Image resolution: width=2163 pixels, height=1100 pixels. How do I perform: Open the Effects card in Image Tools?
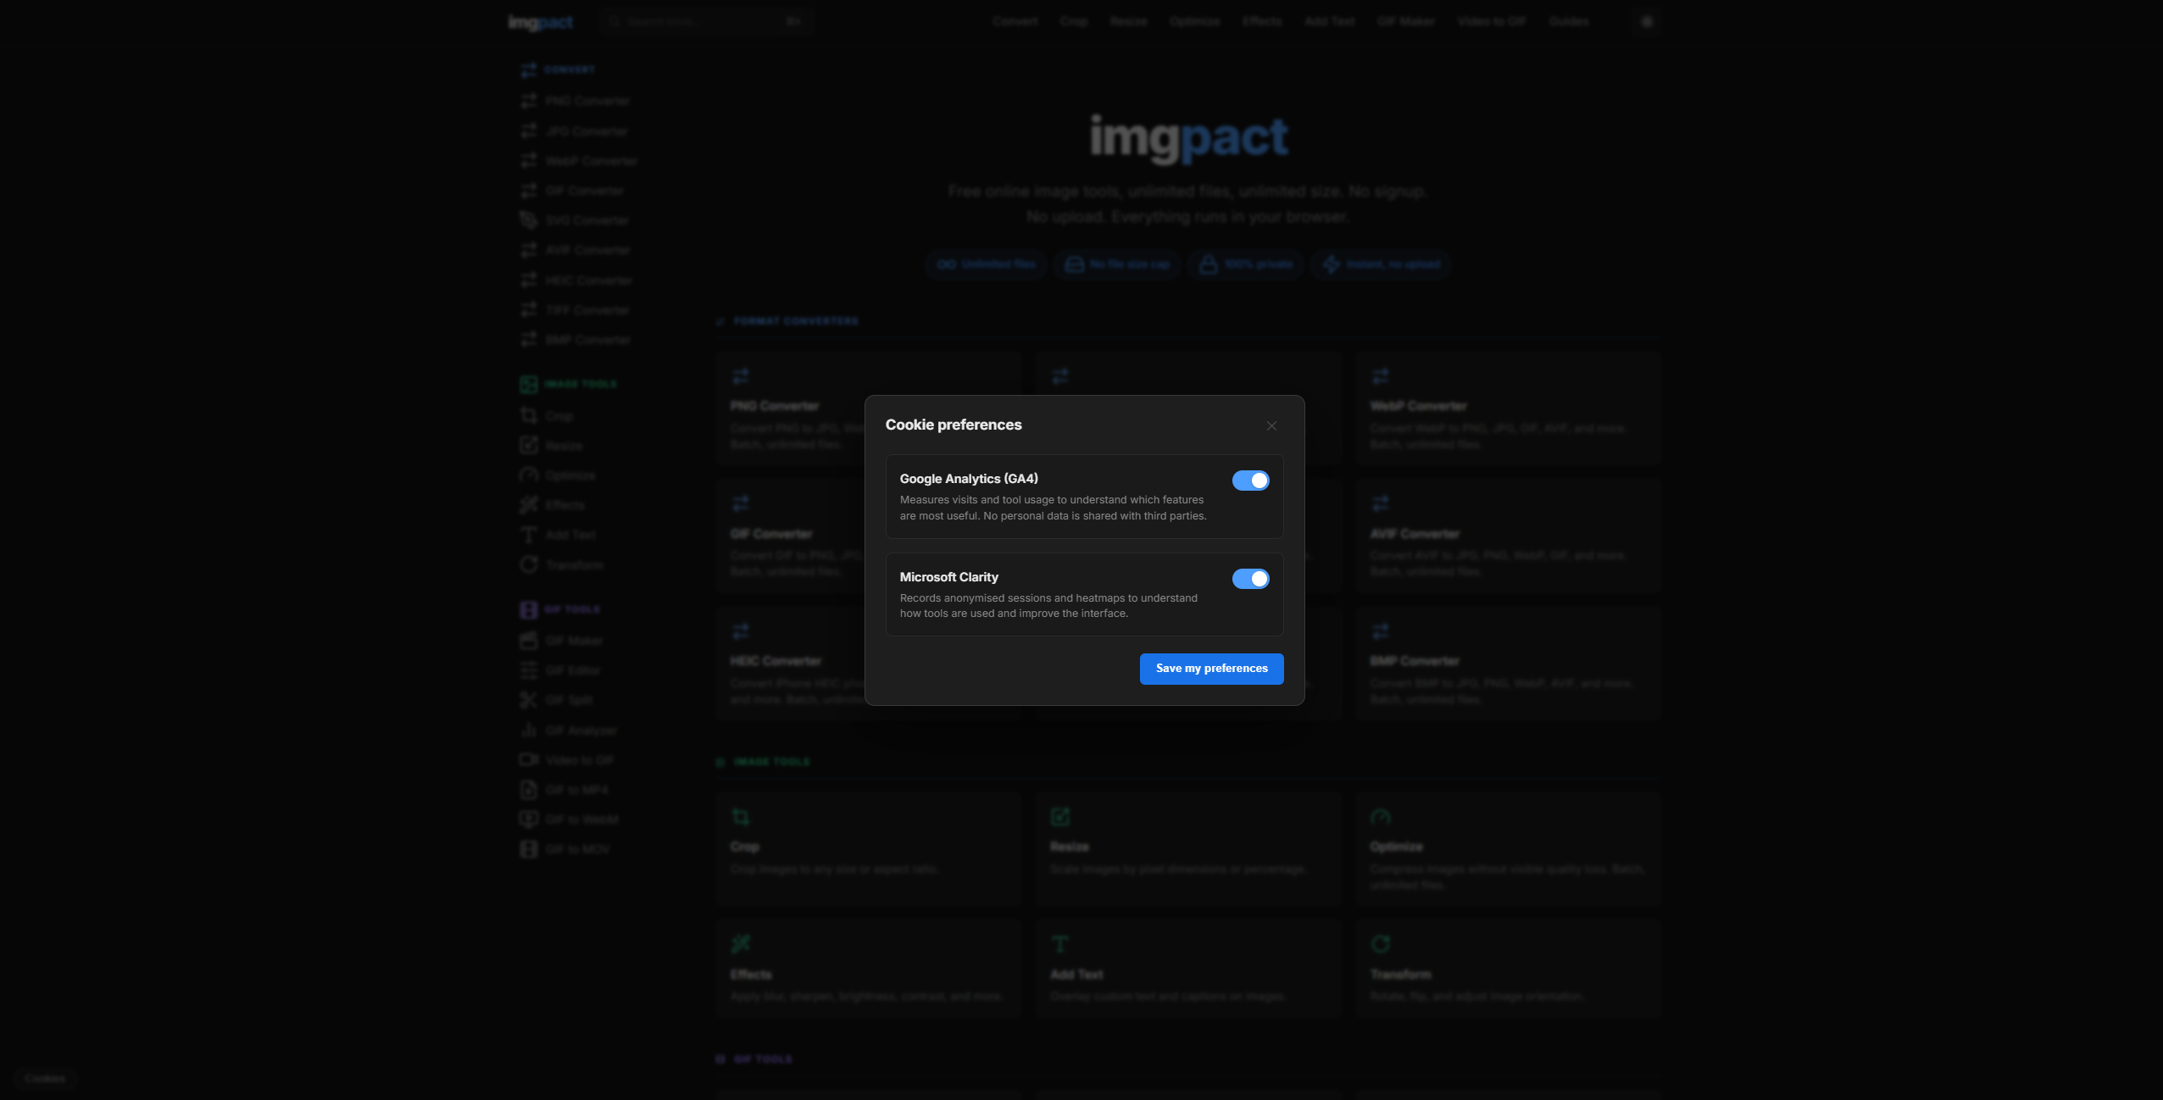click(x=868, y=969)
